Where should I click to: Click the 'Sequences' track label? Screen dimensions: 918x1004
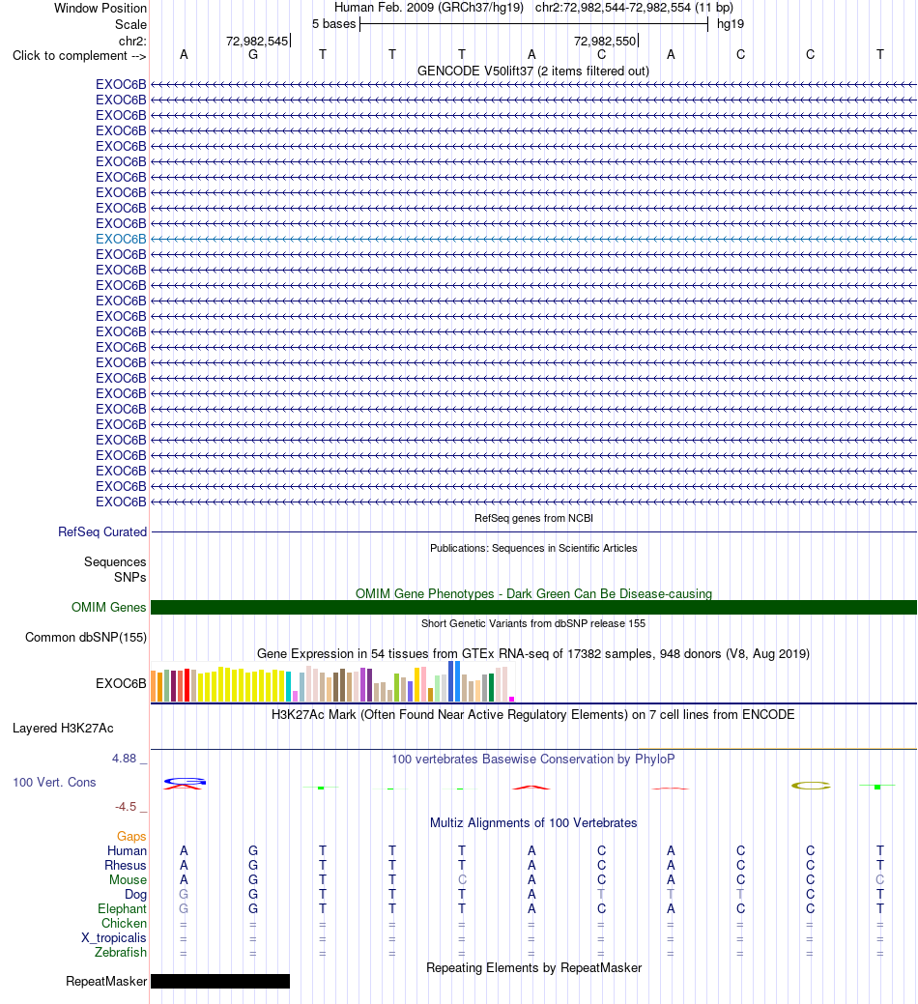tap(115, 561)
